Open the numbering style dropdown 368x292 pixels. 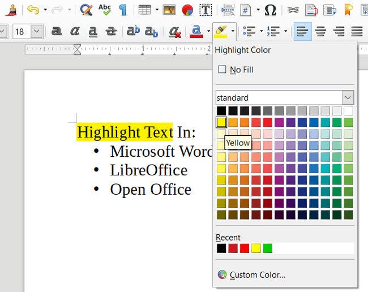[285, 31]
